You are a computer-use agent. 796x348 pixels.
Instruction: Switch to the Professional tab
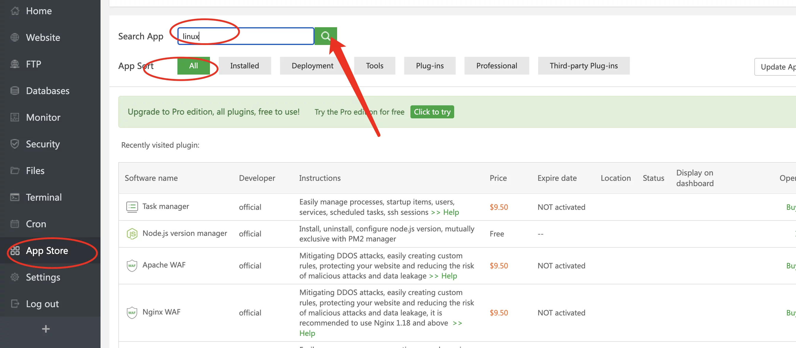click(x=496, y=66)
